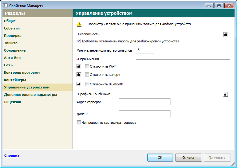Screen dimensions: 237x168
Task: Click the Отмена button
Action: tap(188, 158)
